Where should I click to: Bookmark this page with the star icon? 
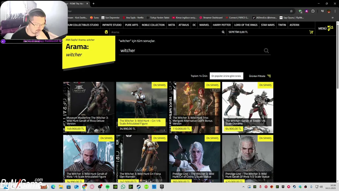click(291, 11)
